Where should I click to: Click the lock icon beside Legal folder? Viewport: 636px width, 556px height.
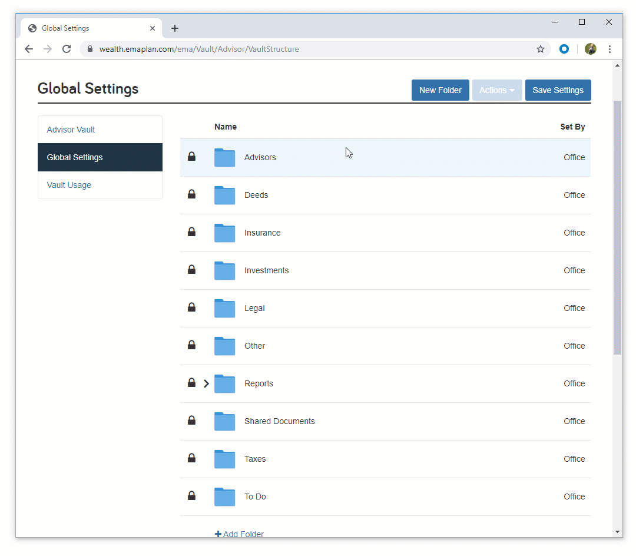coord(191,307)
